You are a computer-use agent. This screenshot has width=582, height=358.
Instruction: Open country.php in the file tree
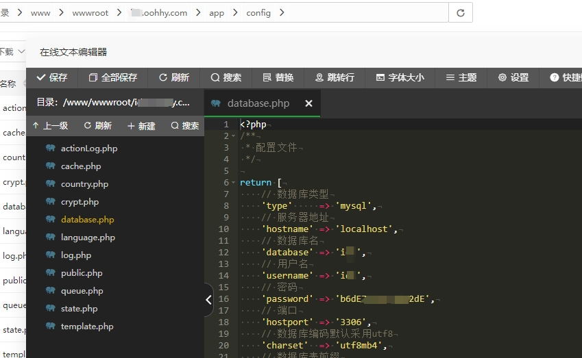(x=84, y=184)
